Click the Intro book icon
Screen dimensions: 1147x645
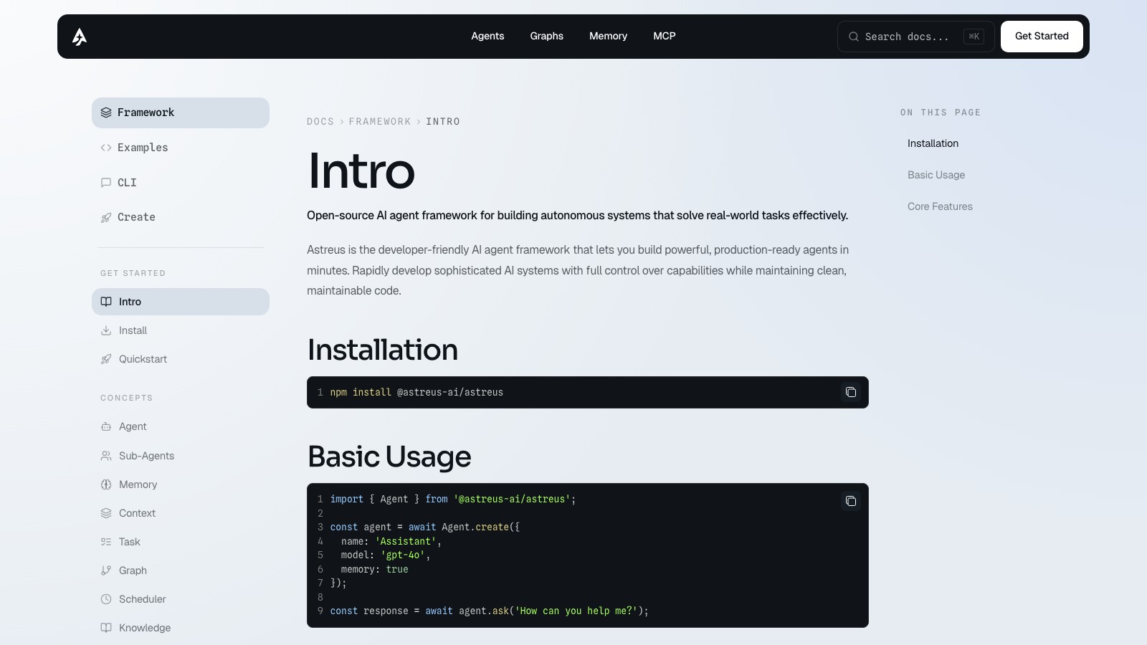coord(106,302)
